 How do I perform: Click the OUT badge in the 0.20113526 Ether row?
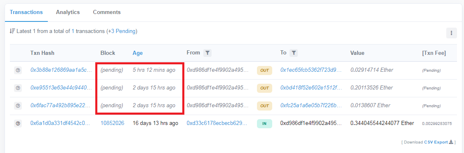(x=264, y=88)
